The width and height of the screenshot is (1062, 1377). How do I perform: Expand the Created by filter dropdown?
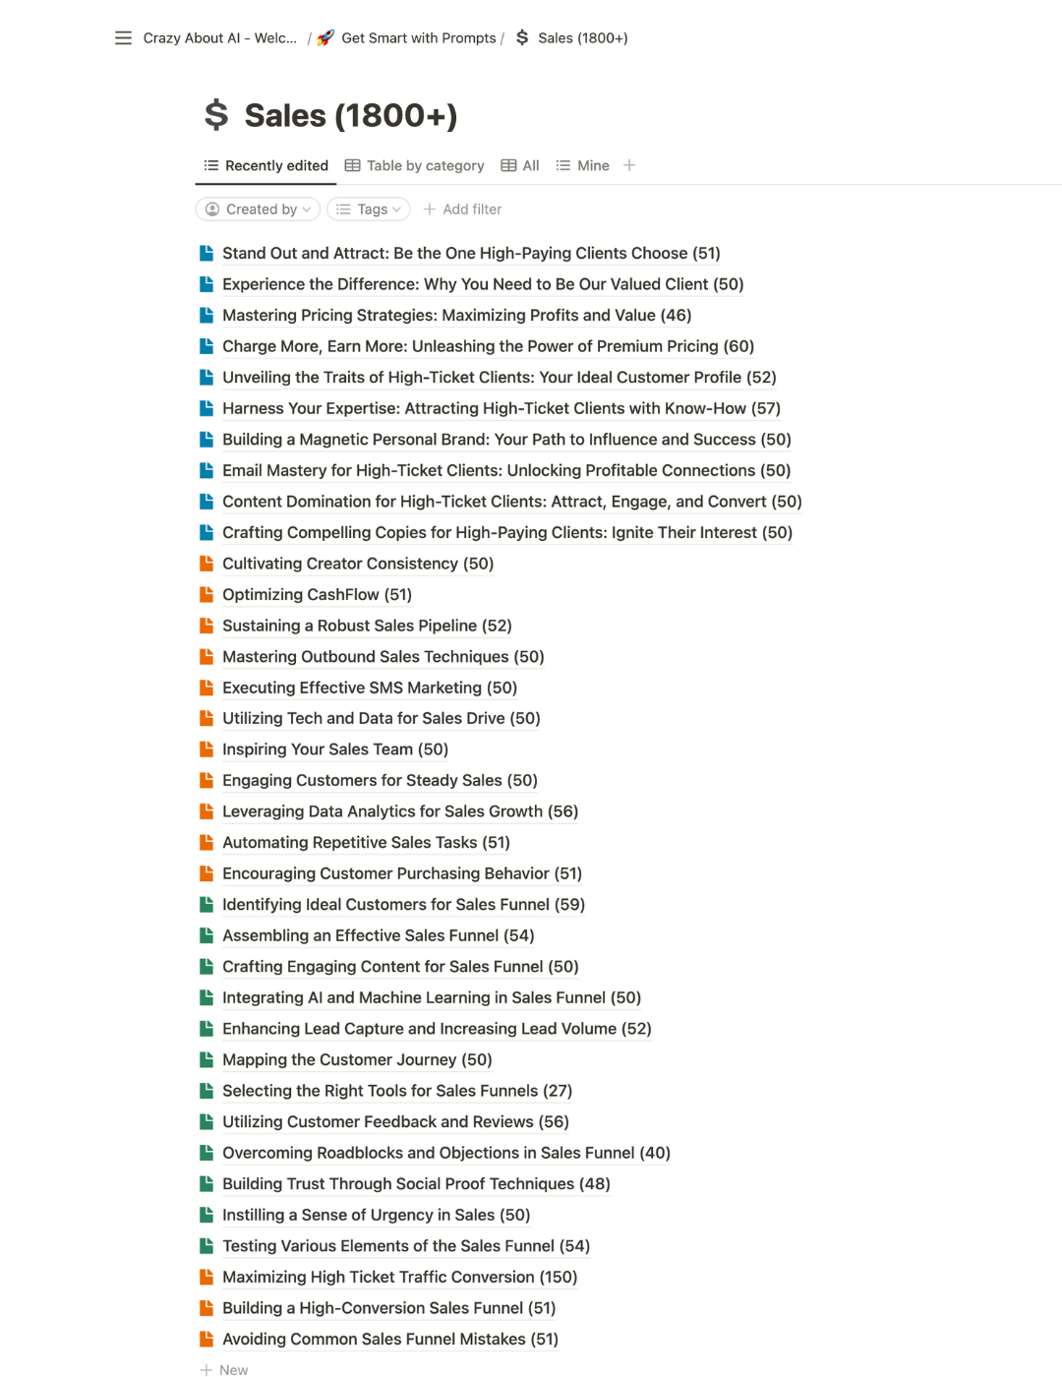click(x=258, y=210)
